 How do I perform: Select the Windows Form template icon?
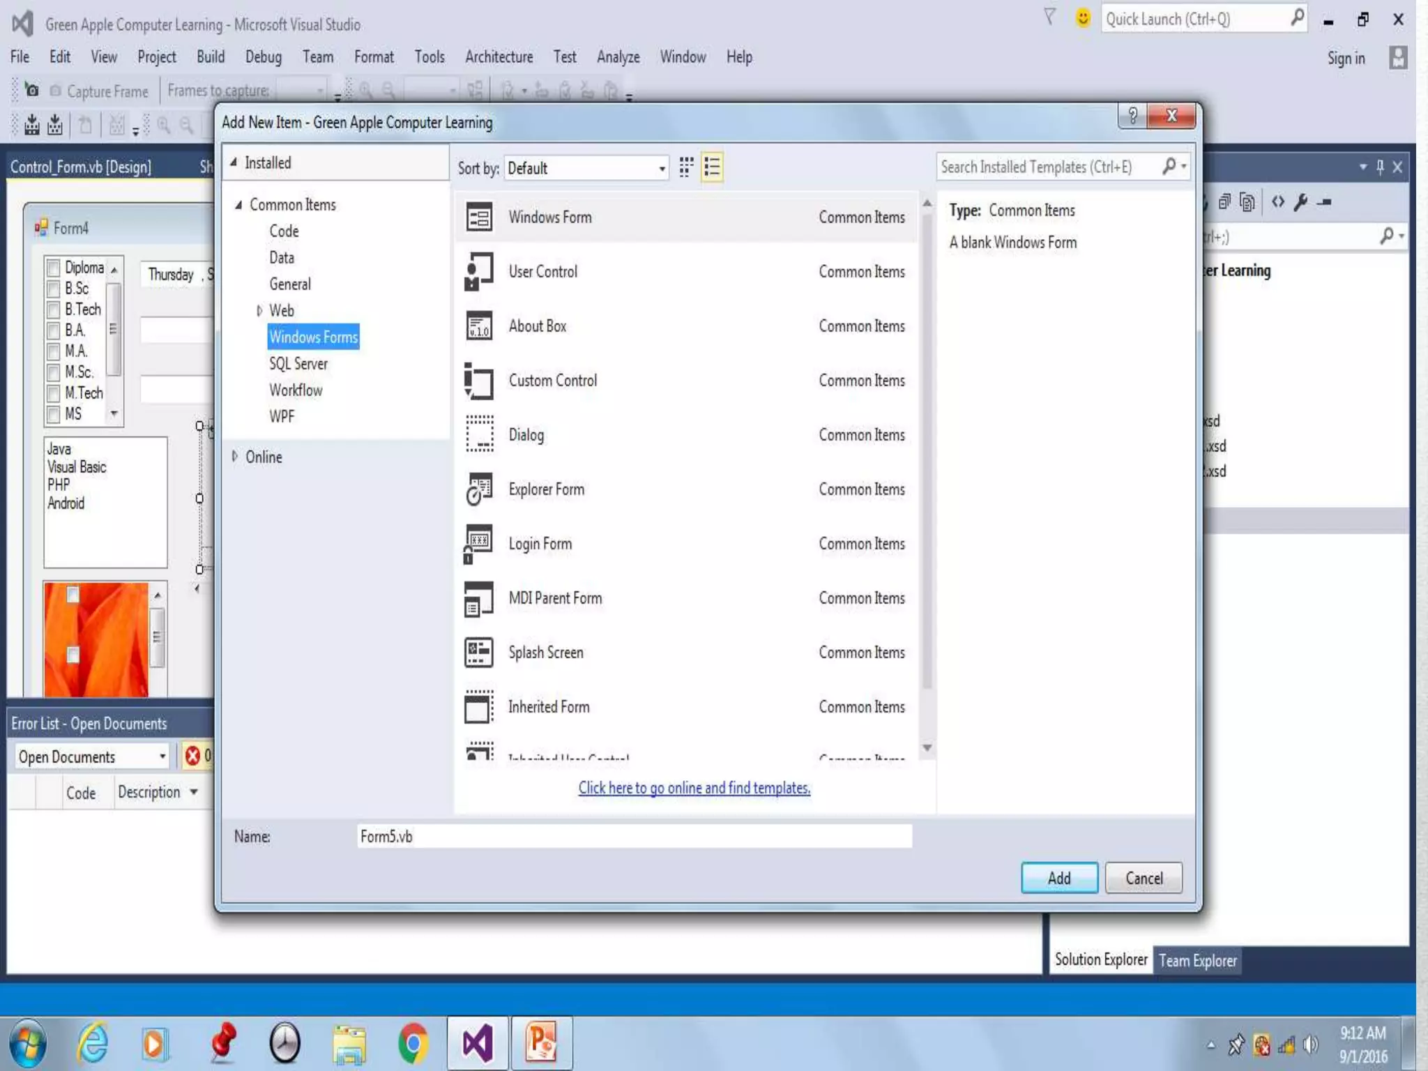pyautogui.click(x=479, y=218)
